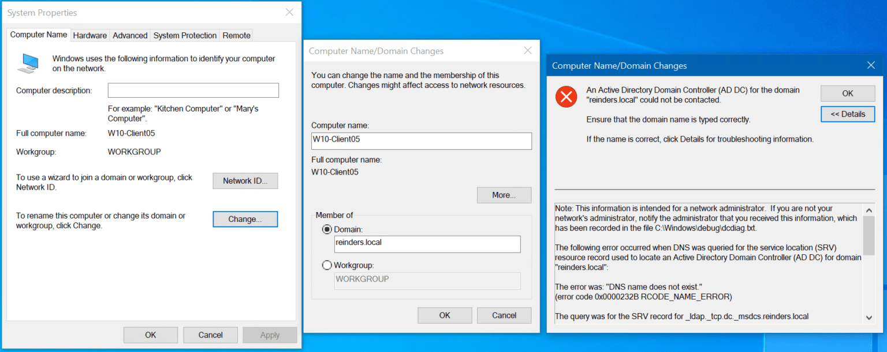Click the _ldap._tcp.dc._msdcs.reinders.local query line

(681, 317)
